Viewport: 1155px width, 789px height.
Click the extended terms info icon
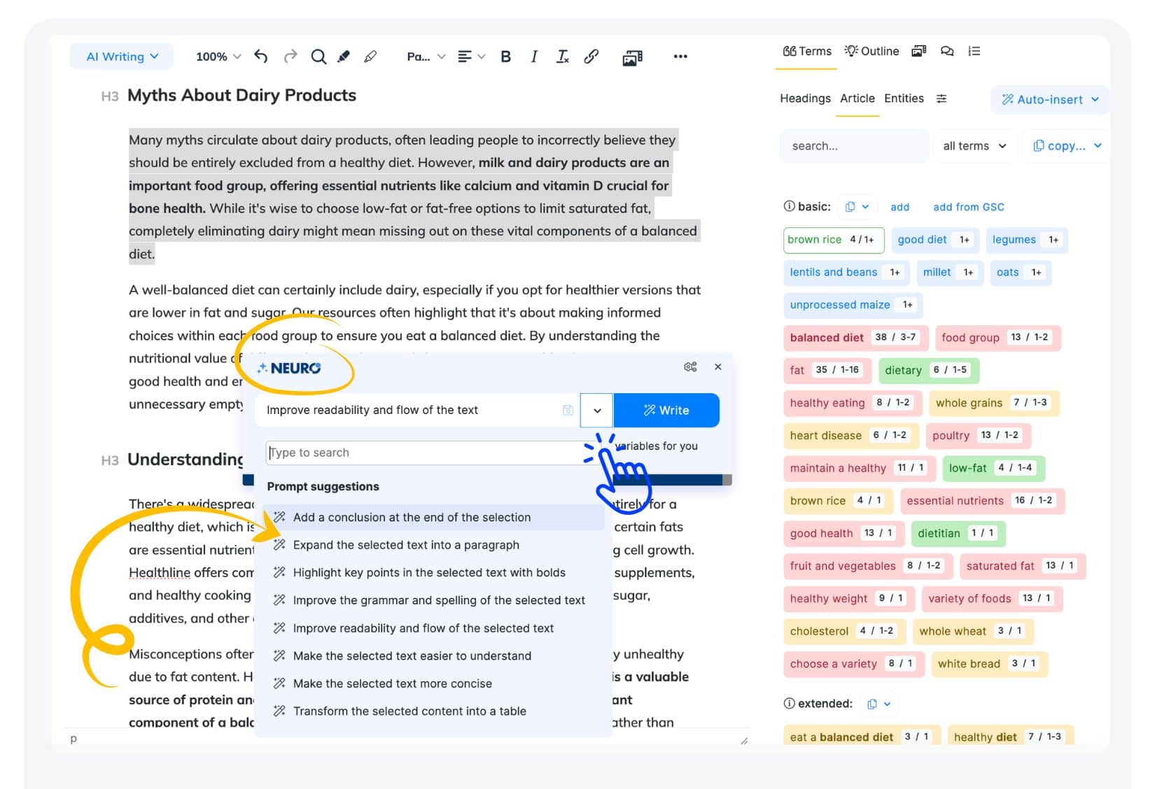(x=789, y=704)
